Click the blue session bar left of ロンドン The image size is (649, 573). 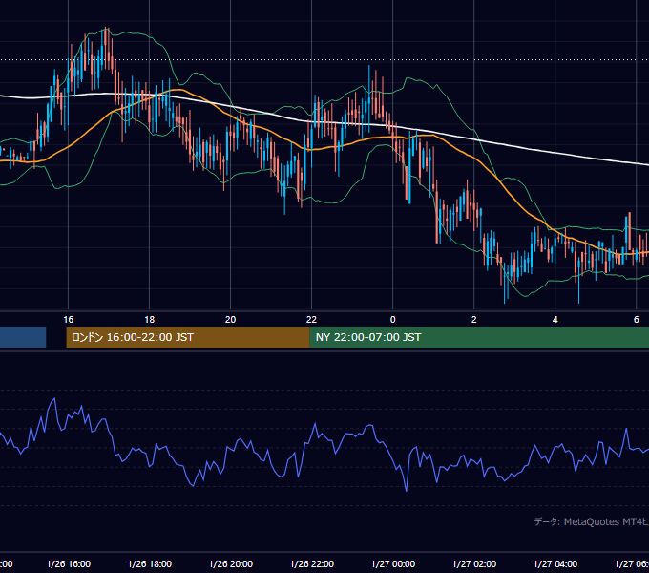(23, 337)
